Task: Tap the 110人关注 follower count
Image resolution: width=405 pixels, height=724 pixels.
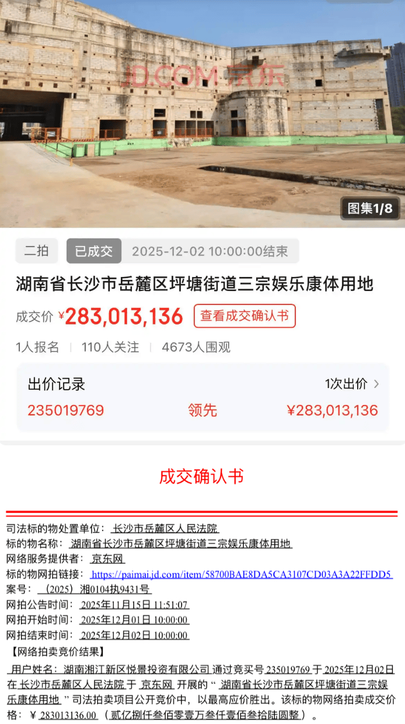Action: tap(110, 347)
